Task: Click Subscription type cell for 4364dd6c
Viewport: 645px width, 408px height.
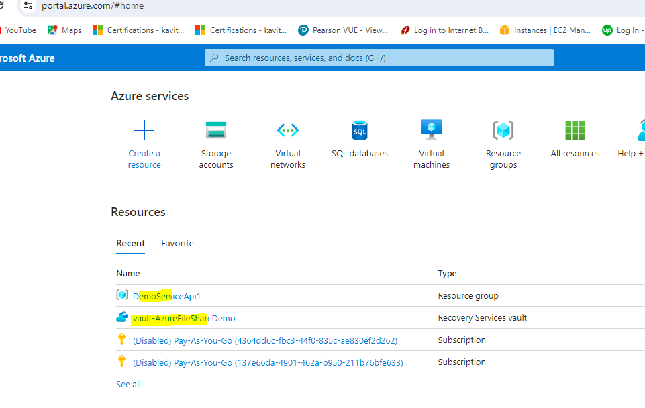Action: pyautogui.click(x=462, y=340)
